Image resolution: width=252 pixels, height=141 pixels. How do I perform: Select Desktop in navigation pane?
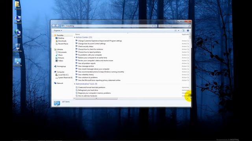61,38
